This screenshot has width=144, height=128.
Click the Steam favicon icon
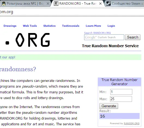click(x=108, y=4)
